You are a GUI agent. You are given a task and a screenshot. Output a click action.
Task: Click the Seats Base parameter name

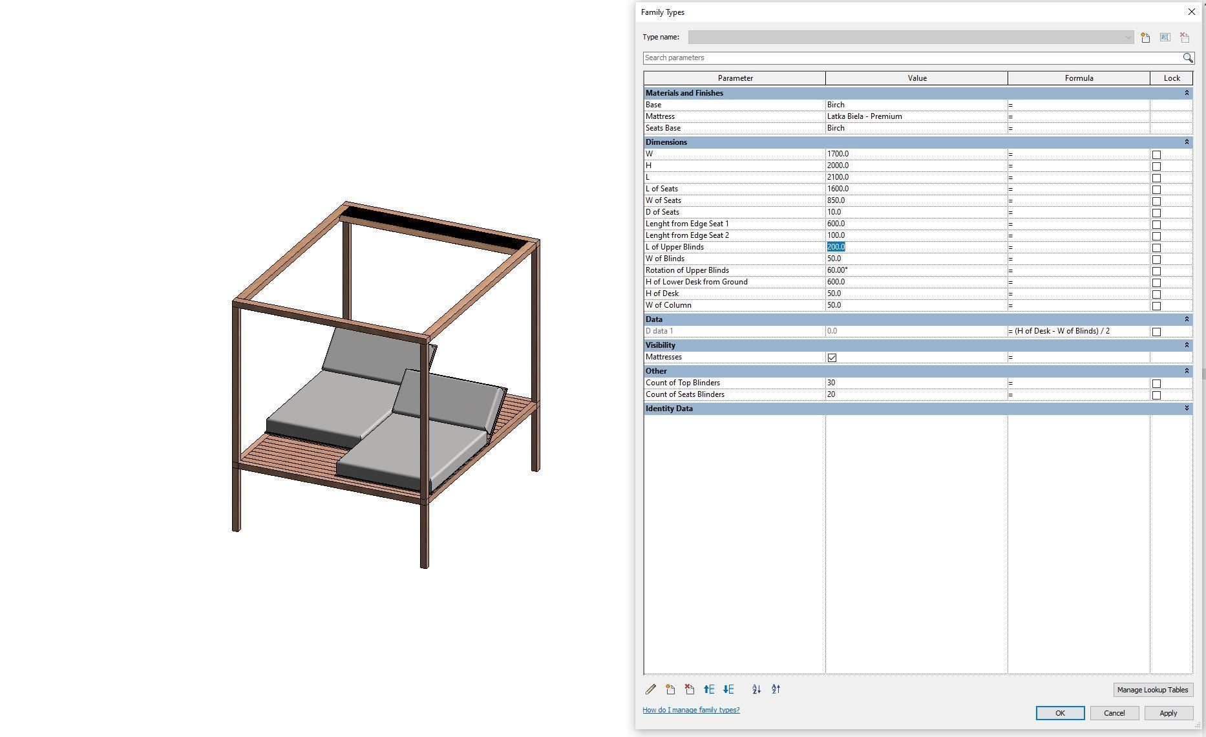(x=663, y=128)
